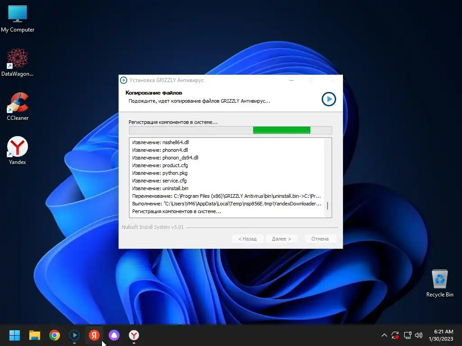Click the Отмена button

pyautogui.click(x=320, y=239)
